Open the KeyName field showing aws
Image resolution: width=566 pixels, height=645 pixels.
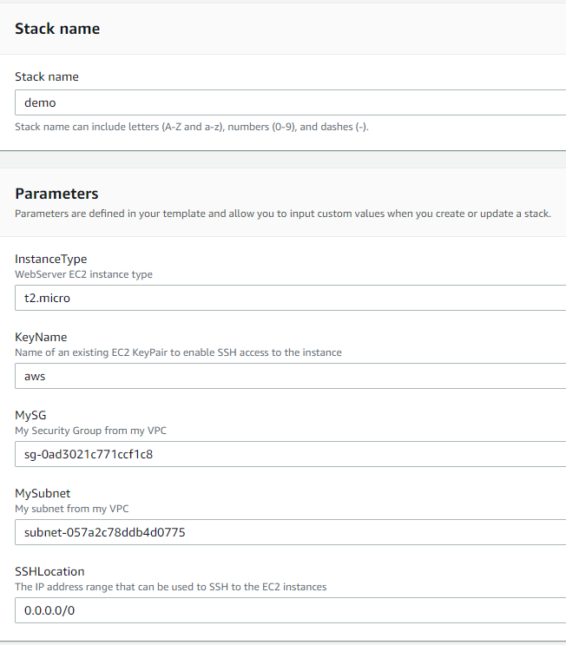tap(291, 376)
